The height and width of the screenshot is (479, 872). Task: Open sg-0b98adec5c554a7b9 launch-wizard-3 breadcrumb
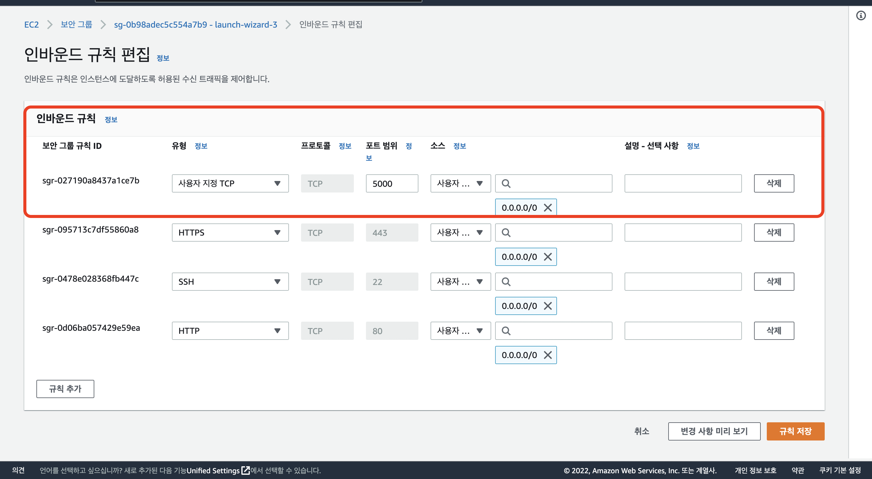pos(195,24)
